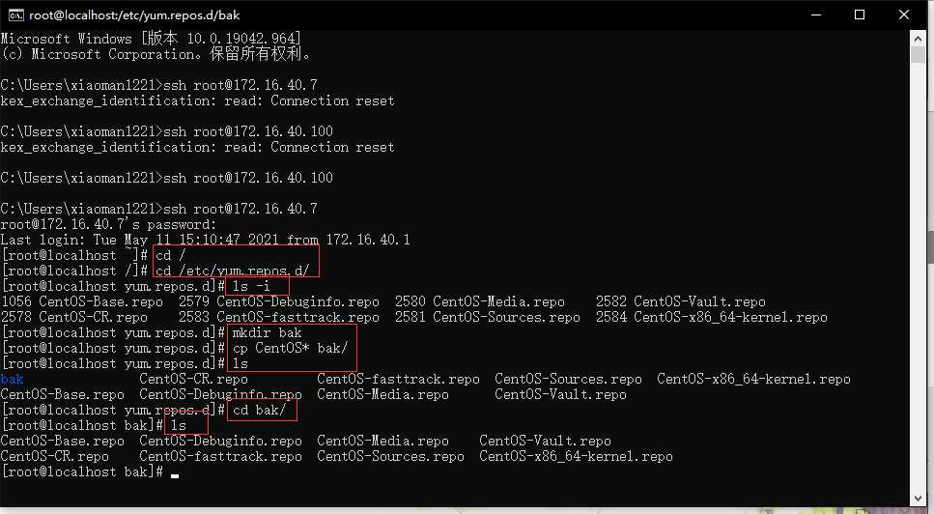Click the blue bak directory name

click(12, 380)
